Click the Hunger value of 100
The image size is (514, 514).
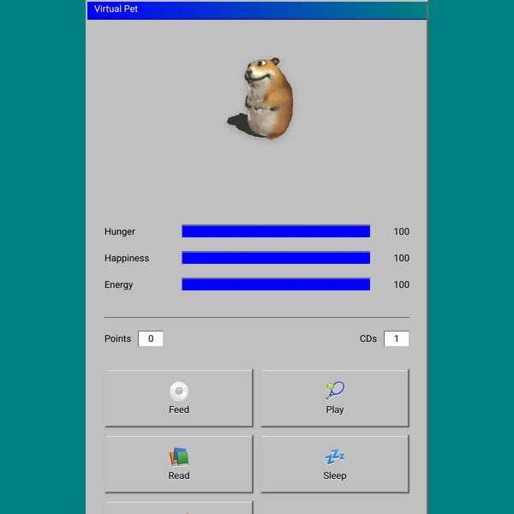point(401,231)
